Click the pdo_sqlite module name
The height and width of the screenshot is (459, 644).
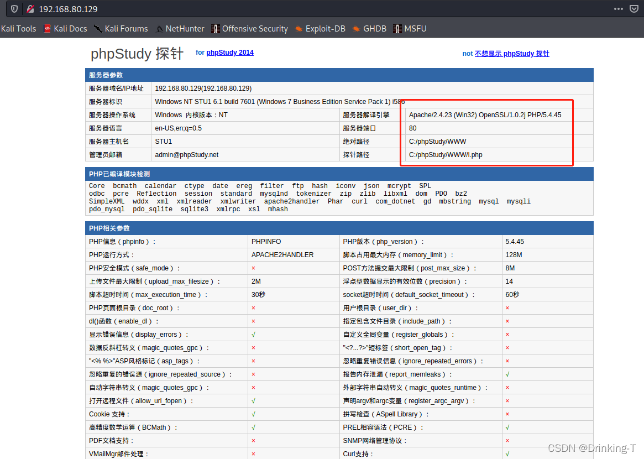[153, 209]
